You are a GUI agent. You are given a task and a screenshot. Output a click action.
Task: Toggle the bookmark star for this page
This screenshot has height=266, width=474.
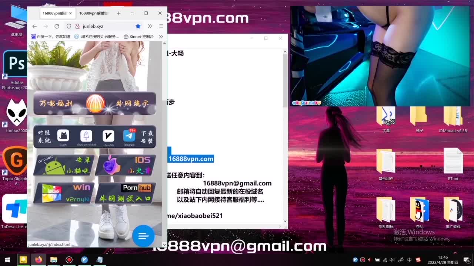click(138, 26)
